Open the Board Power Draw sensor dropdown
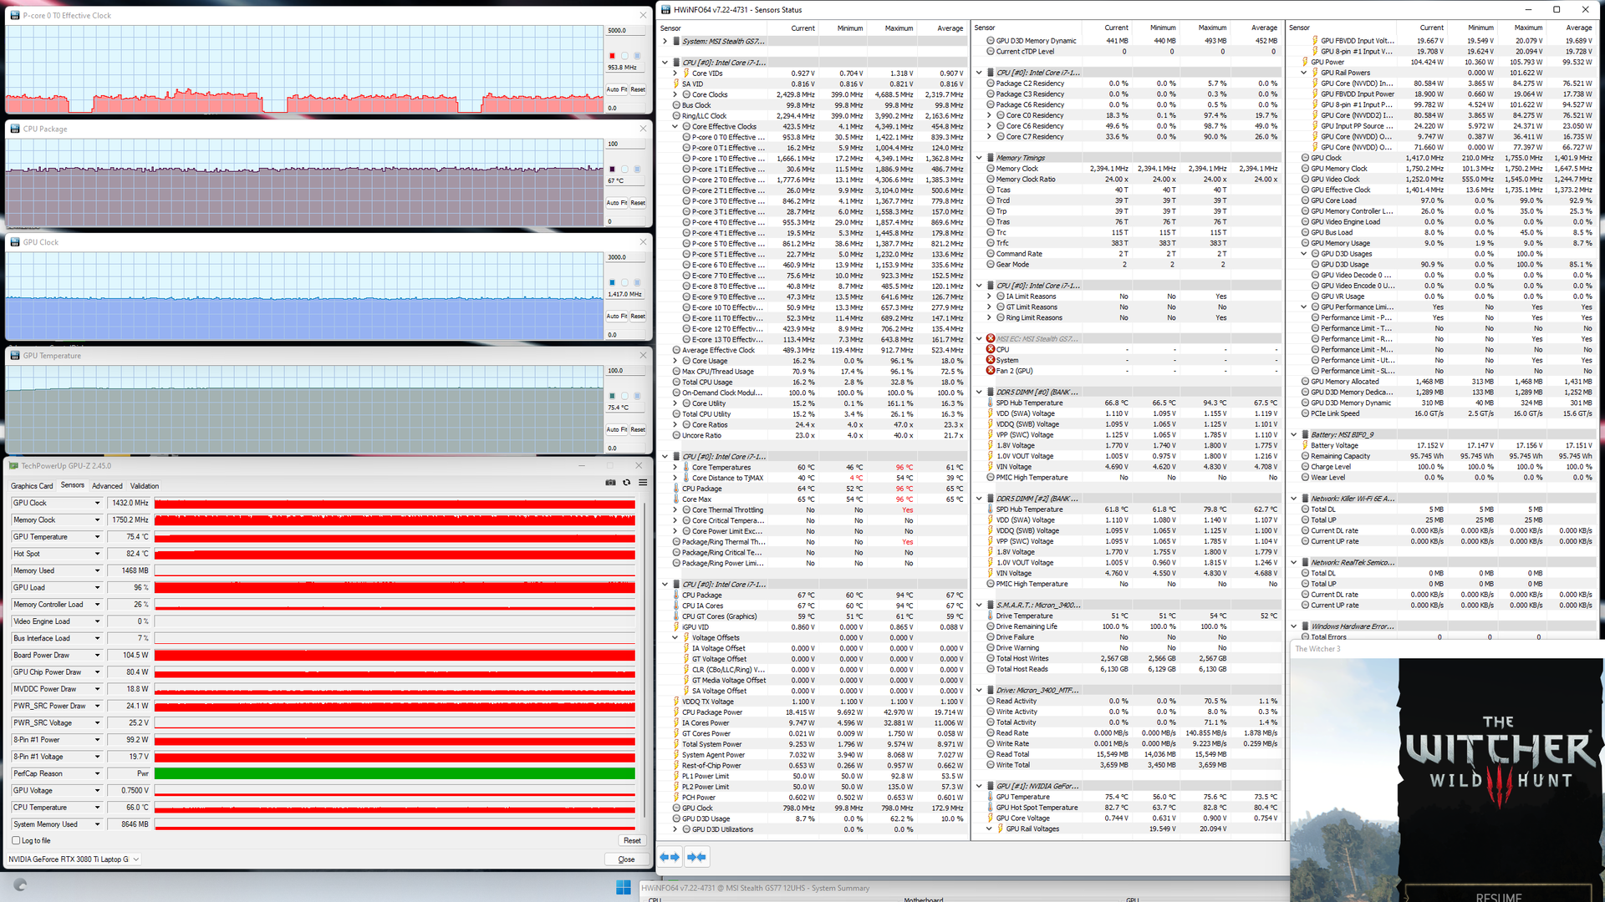 [97, 656]
